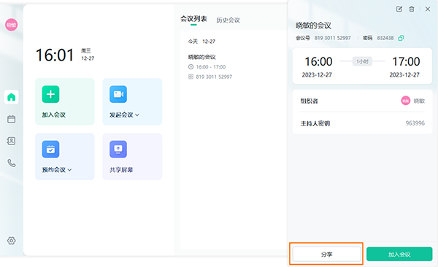Copy meeting number and password icon
The height and width of the screenshot is (267, 438).
pos(401,38)
